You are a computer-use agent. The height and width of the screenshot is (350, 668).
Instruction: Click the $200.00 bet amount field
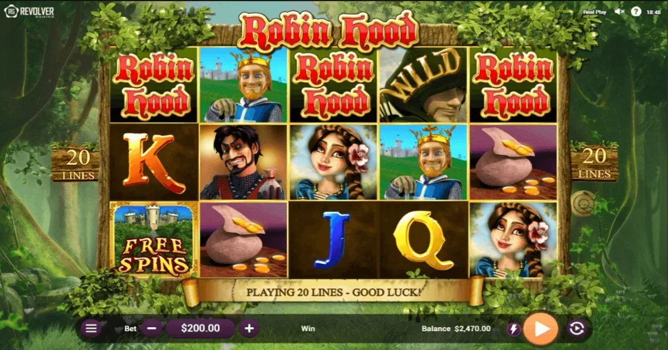coord(200,328)
